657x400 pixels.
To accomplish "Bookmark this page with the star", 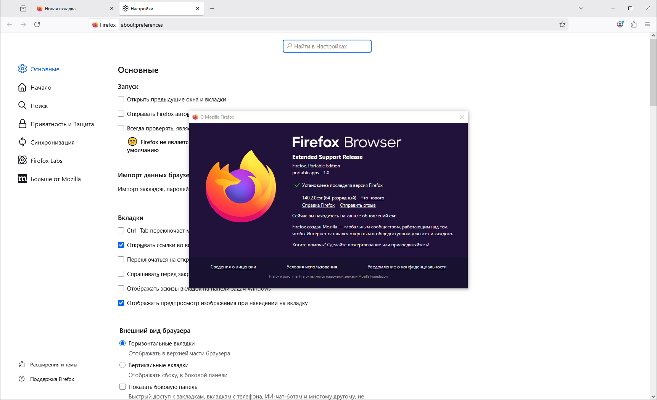I will tap(562, 24).
